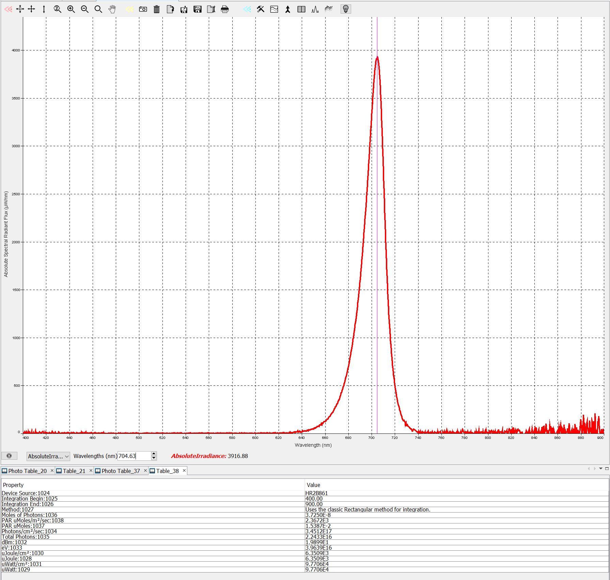This screenshot has height=580, width=610.
Task: Click the HR2B861 device value cell
Action: 456,493
